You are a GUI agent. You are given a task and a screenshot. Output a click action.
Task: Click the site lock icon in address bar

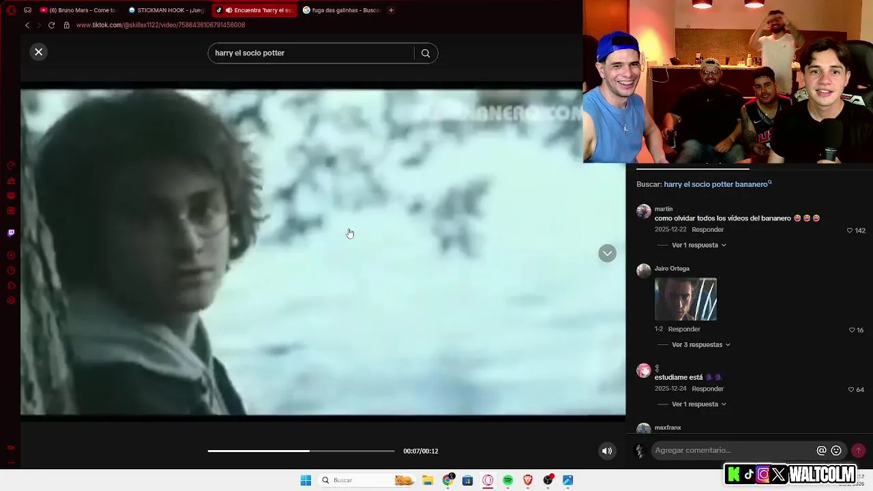pyautogui.click(x=66, y=25)
